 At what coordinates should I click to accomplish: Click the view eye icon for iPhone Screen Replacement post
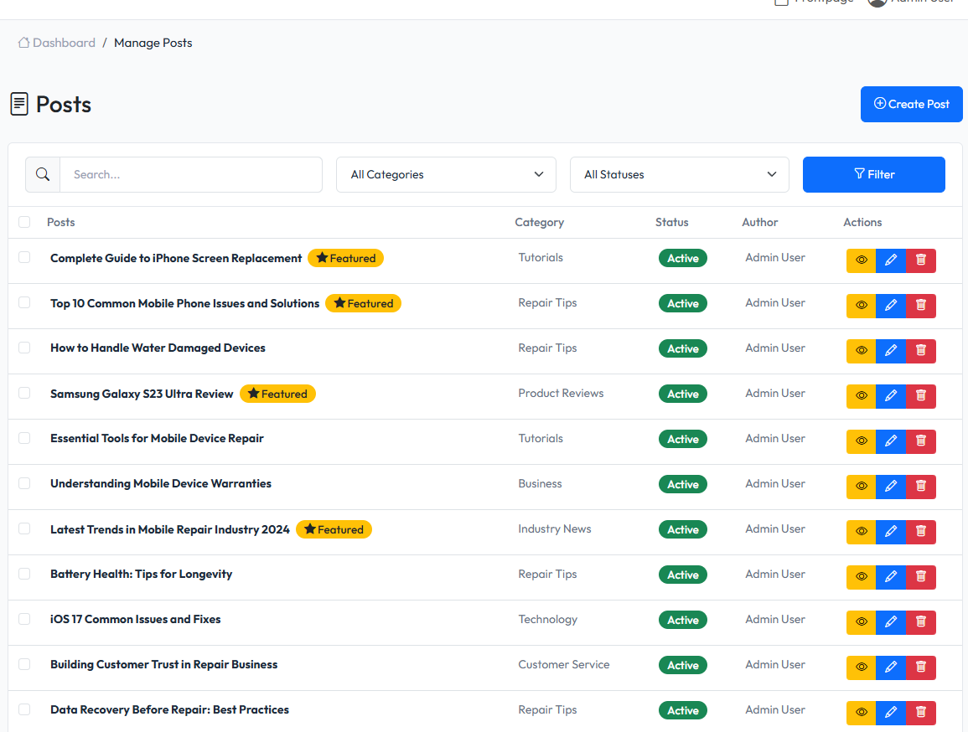point(861,260)
